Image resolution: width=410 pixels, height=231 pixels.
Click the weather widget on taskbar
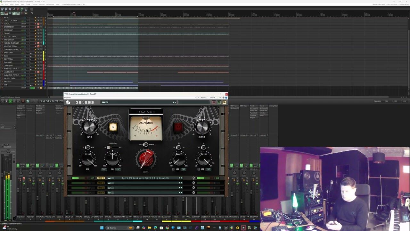tap(10, 228)
